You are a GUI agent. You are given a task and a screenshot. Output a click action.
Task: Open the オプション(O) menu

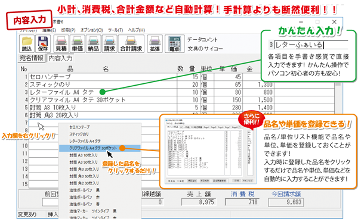click(91, 30)
